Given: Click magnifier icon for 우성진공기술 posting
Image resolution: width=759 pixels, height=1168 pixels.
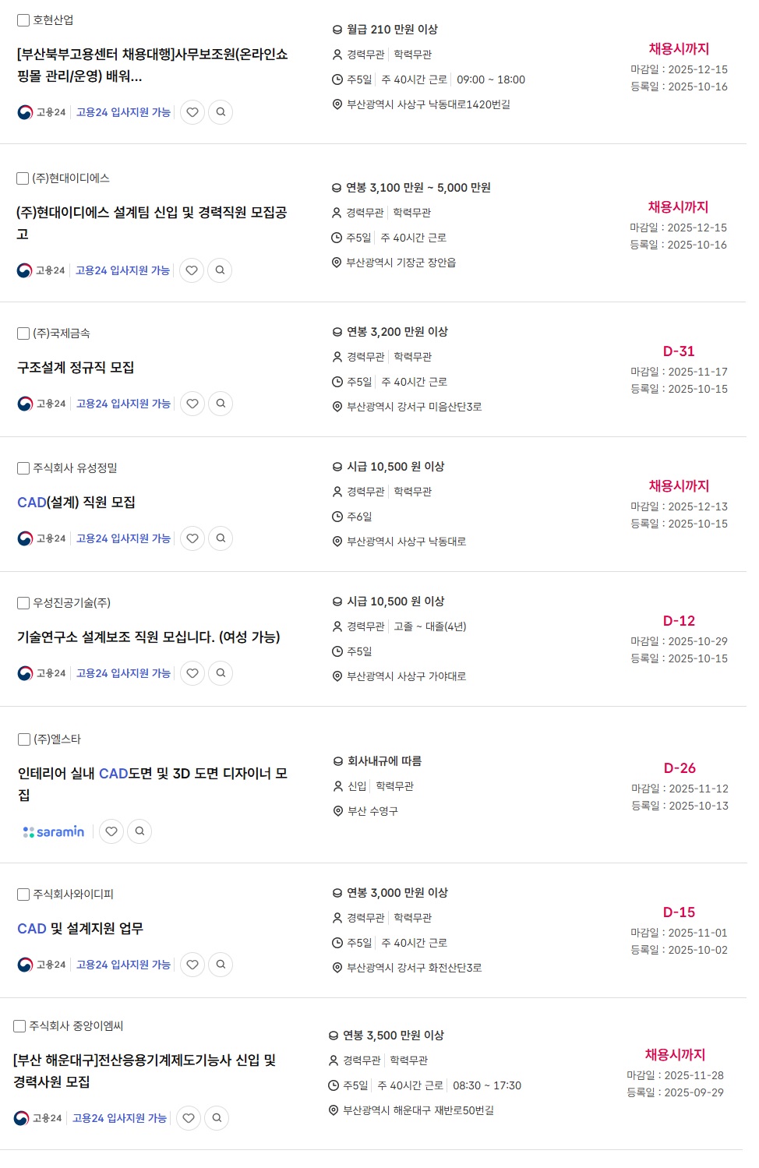Looking at the screenshot, I should coord(221,673).
